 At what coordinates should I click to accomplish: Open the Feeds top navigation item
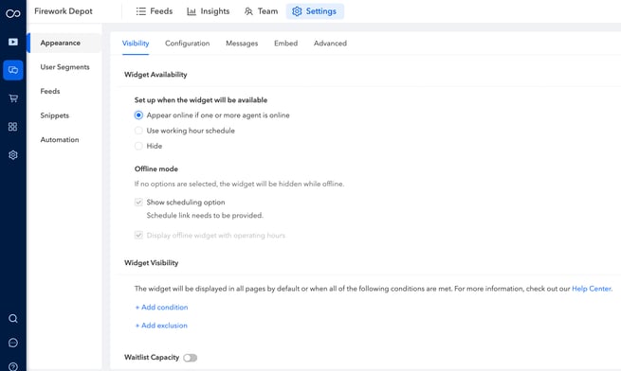(154, 11)
